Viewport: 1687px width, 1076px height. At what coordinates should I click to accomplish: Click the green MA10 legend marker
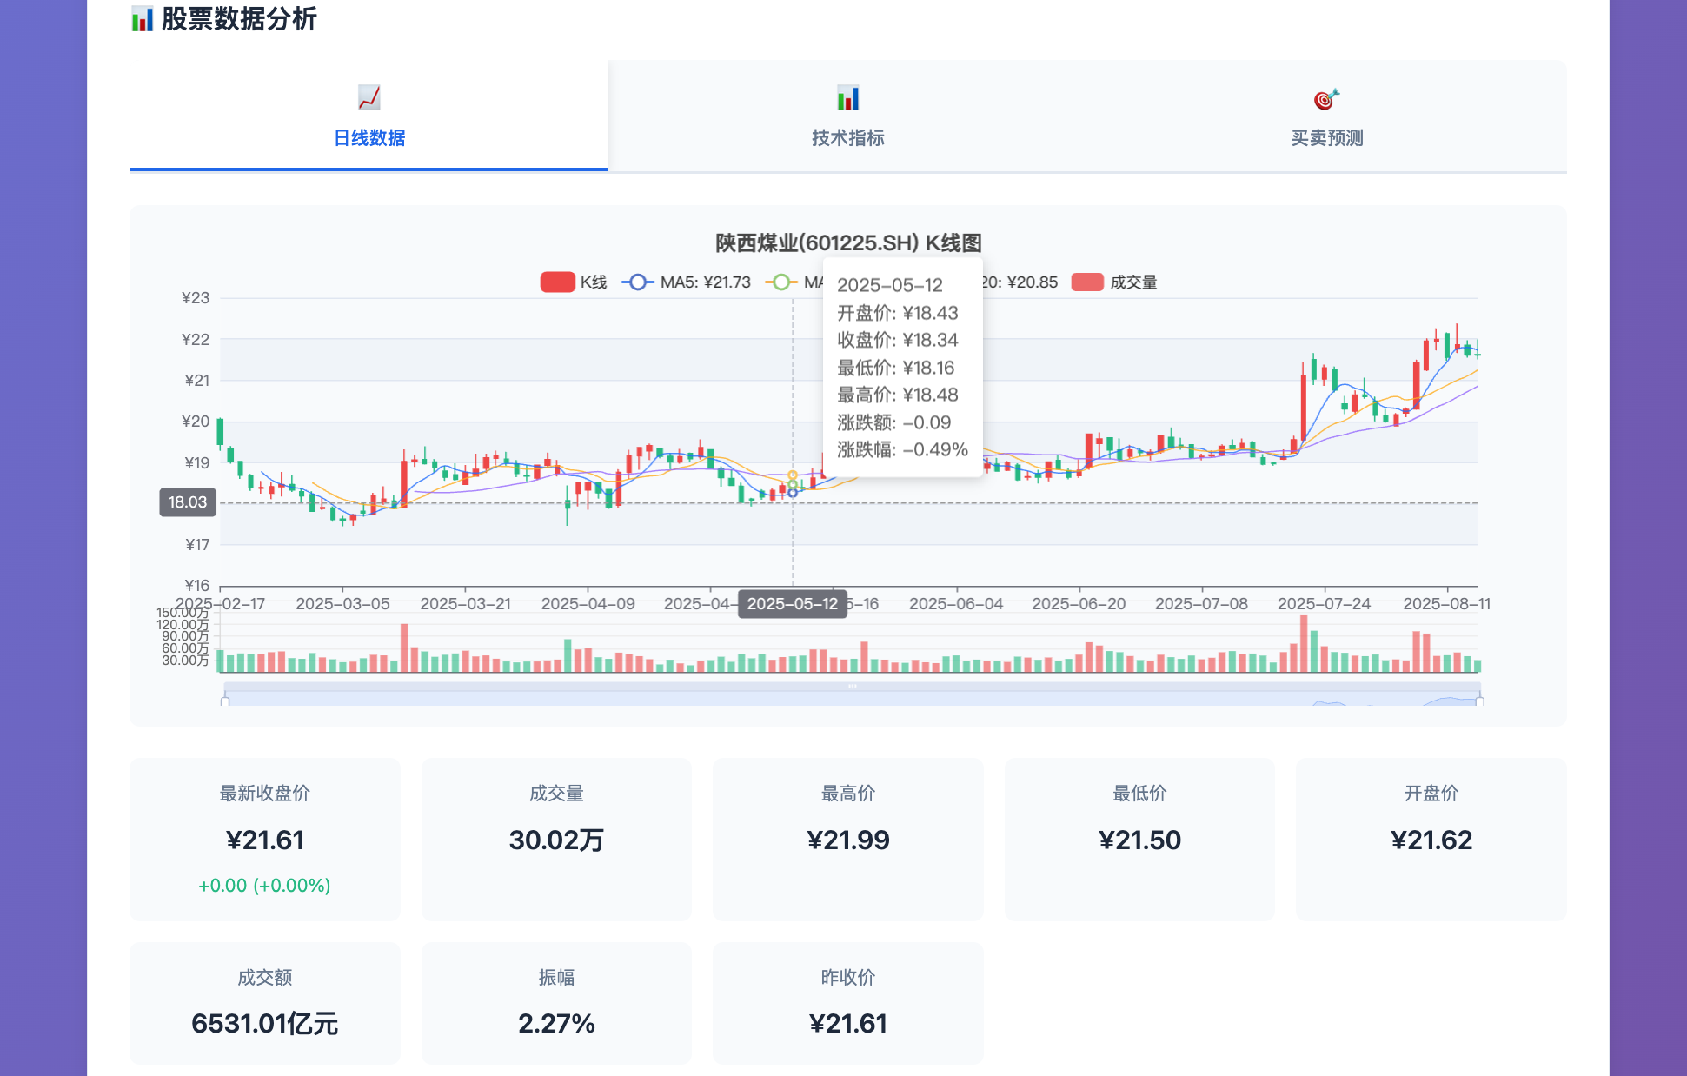tap(781, 282)
